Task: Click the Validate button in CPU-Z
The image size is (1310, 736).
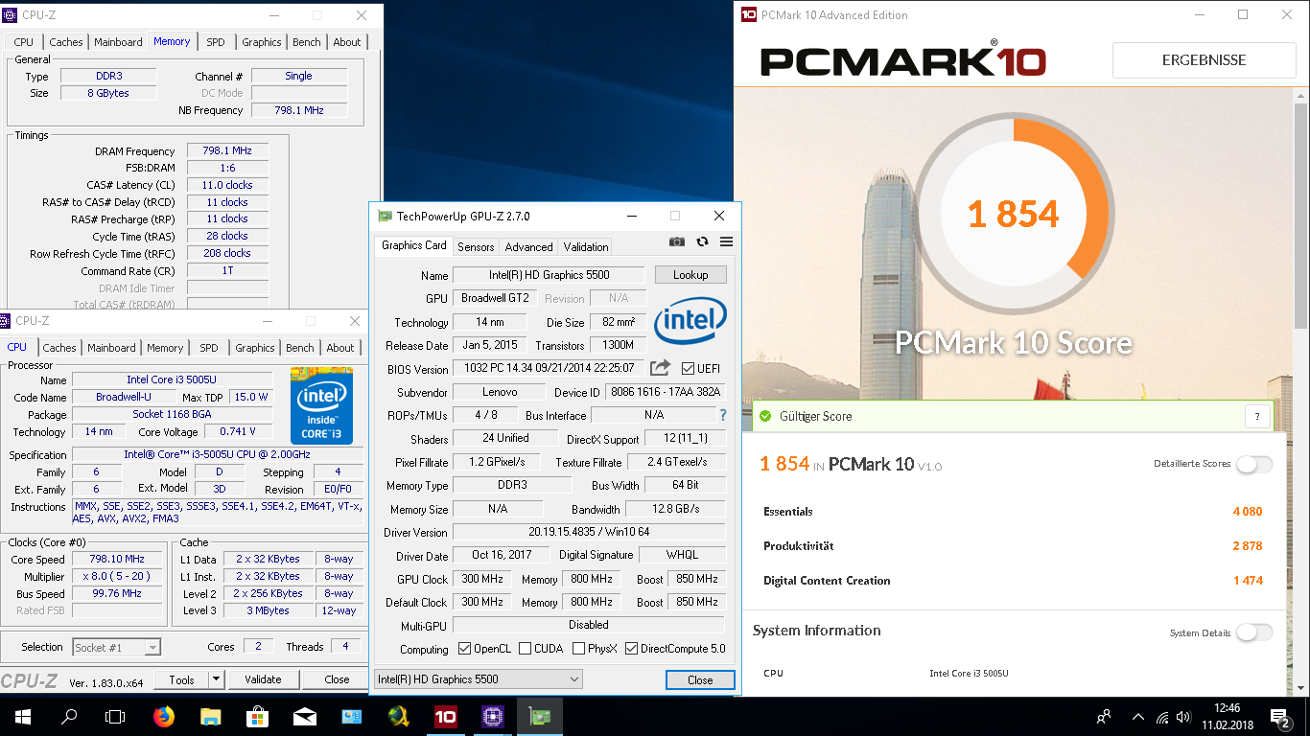Action: (263, 679)
